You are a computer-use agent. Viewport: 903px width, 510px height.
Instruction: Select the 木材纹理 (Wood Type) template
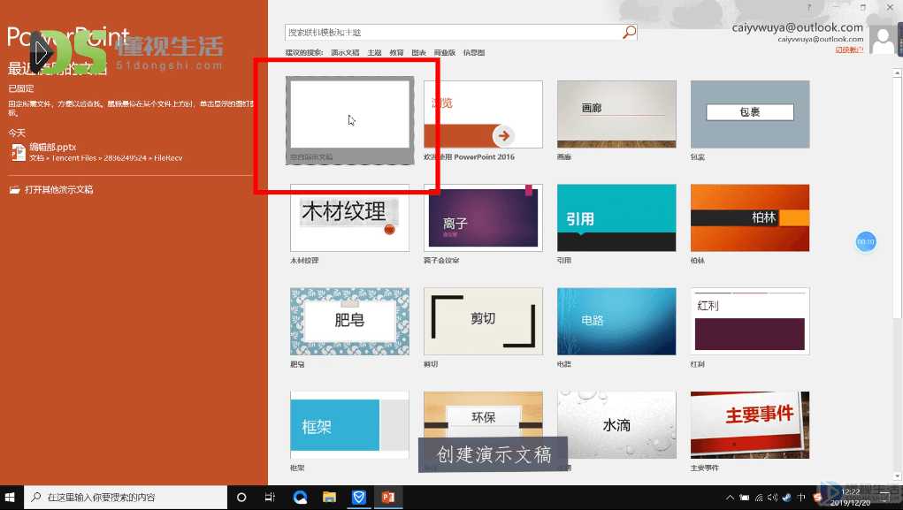tap(349, 217)
